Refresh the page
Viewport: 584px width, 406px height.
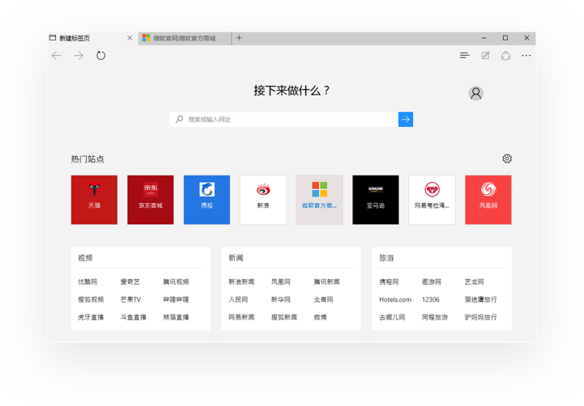tap(101, 56)
